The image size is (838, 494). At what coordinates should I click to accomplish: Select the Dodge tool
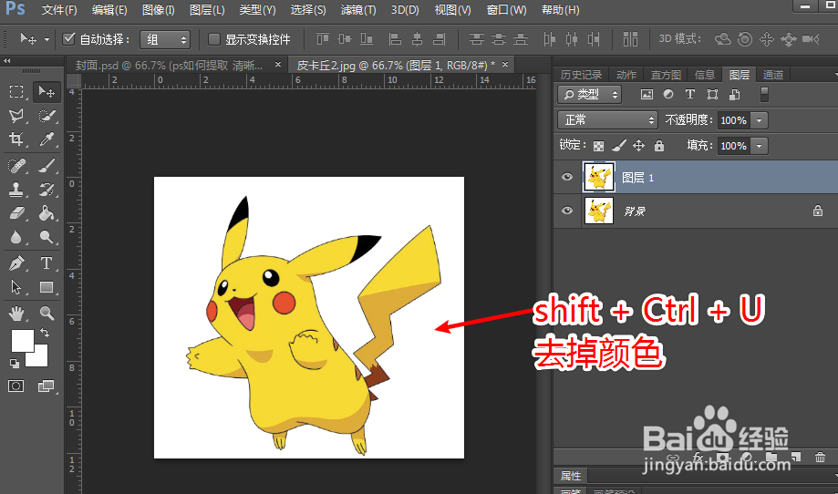pyautogui.click(x=47, y=237)
